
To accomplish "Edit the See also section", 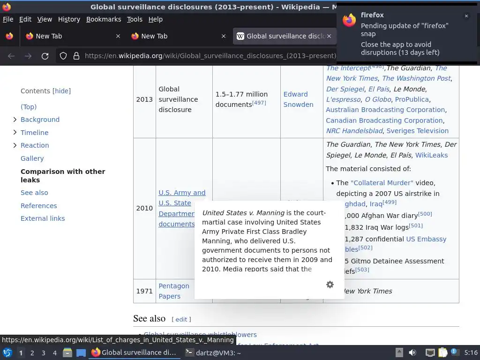I will pos(181,319).
